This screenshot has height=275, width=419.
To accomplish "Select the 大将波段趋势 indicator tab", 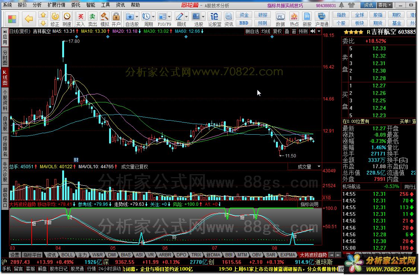I will click(313, 255).
